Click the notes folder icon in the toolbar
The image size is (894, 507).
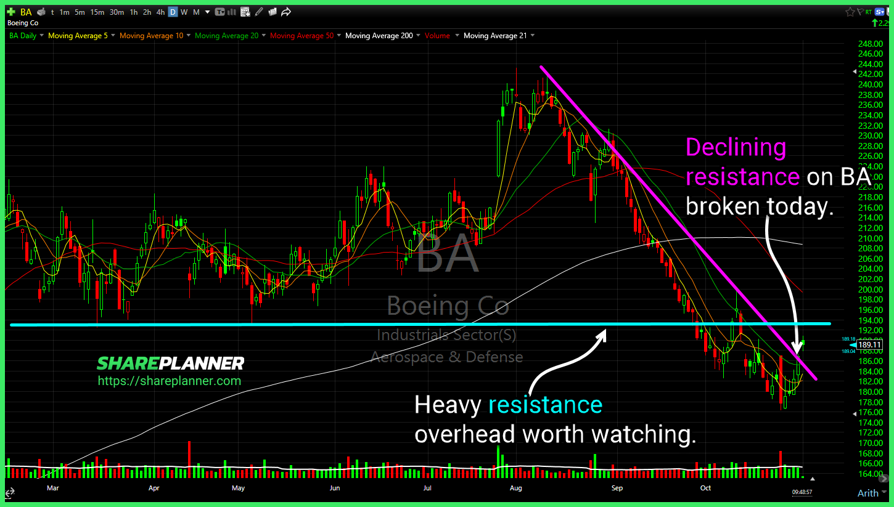click(273, 12)
